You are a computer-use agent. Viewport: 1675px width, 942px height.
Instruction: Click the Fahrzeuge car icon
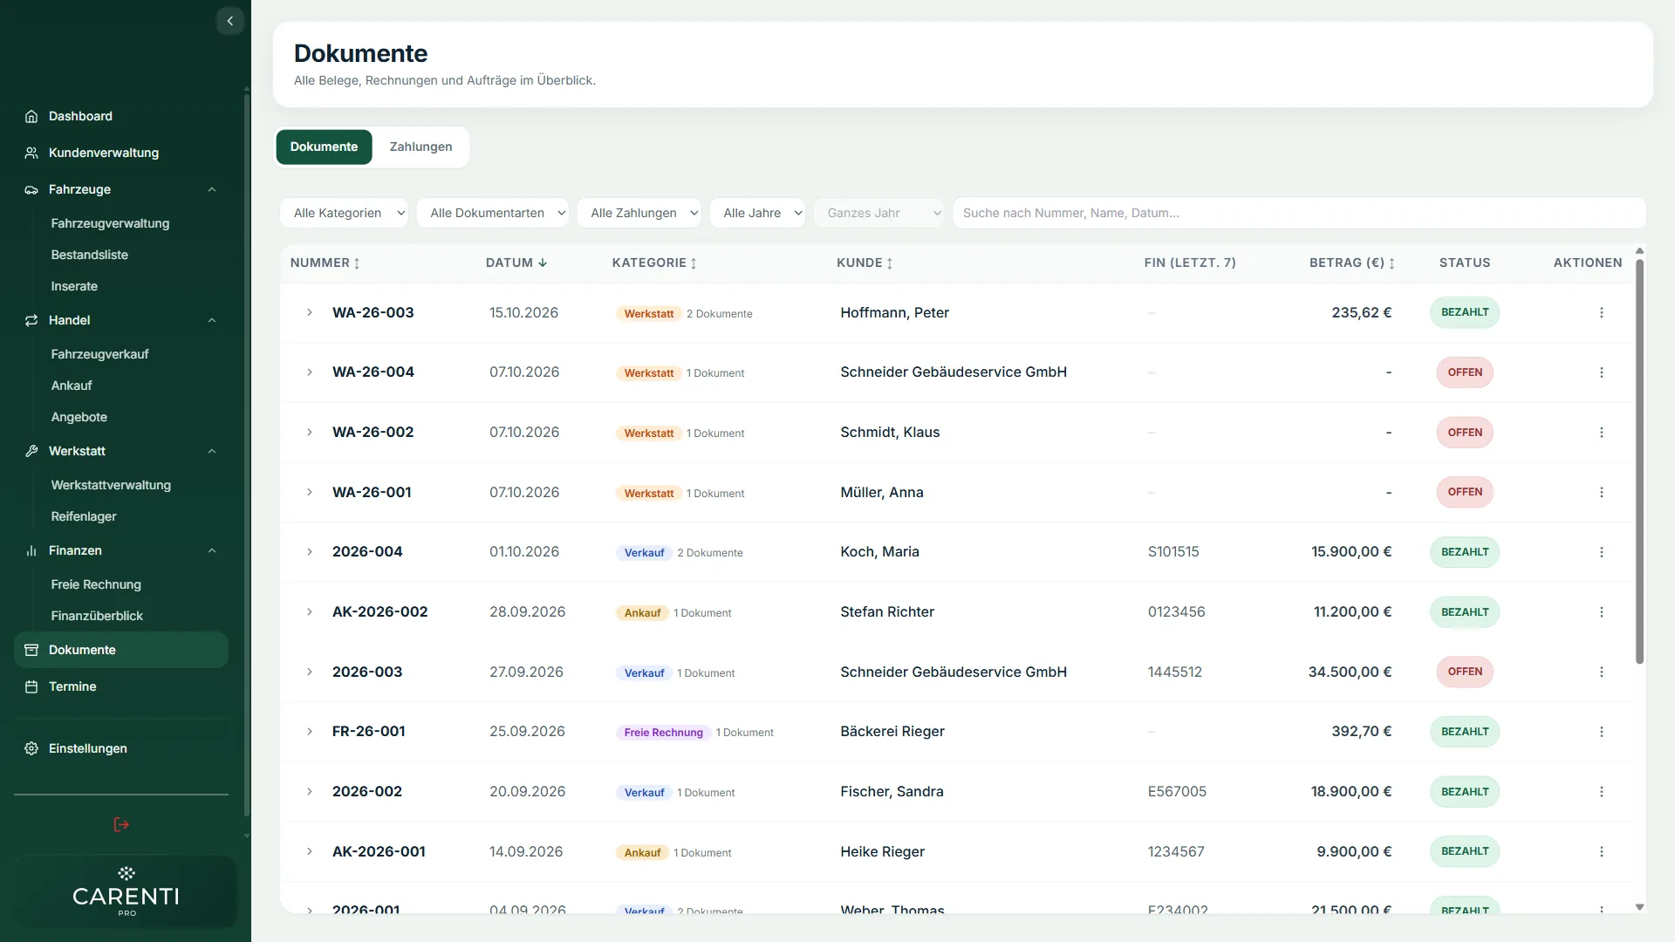(31, 189)
